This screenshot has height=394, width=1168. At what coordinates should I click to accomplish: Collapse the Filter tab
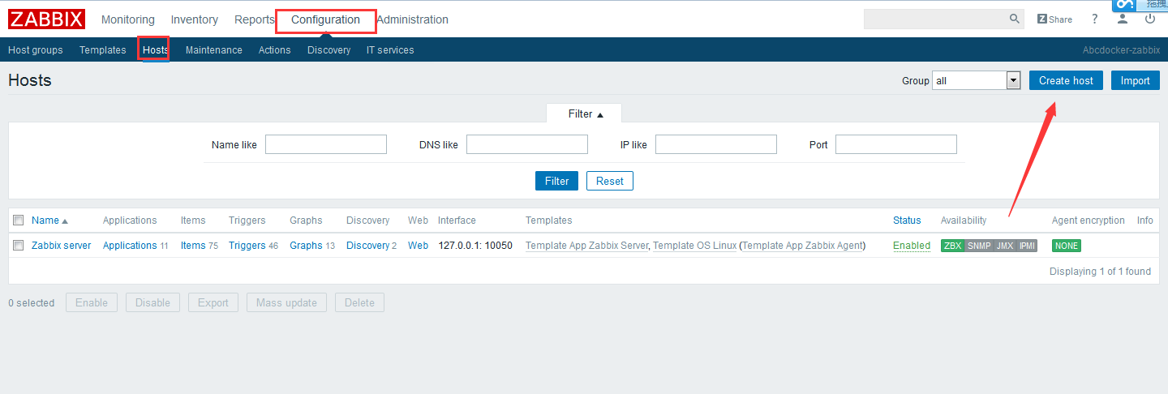[x=586, y=114]
